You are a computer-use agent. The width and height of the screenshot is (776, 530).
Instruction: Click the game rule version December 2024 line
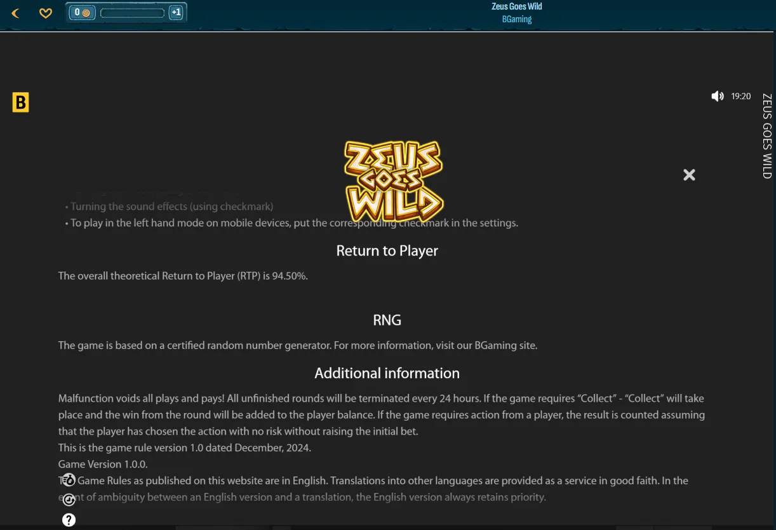[185, 447]
